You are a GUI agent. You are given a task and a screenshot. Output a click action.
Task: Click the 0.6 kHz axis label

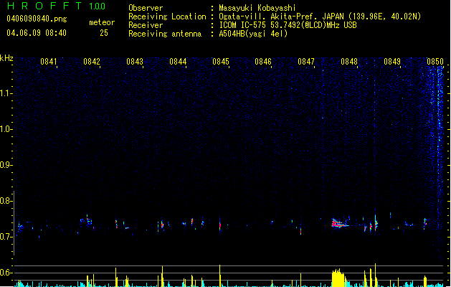pyautogui.click(x=6, y=273)
